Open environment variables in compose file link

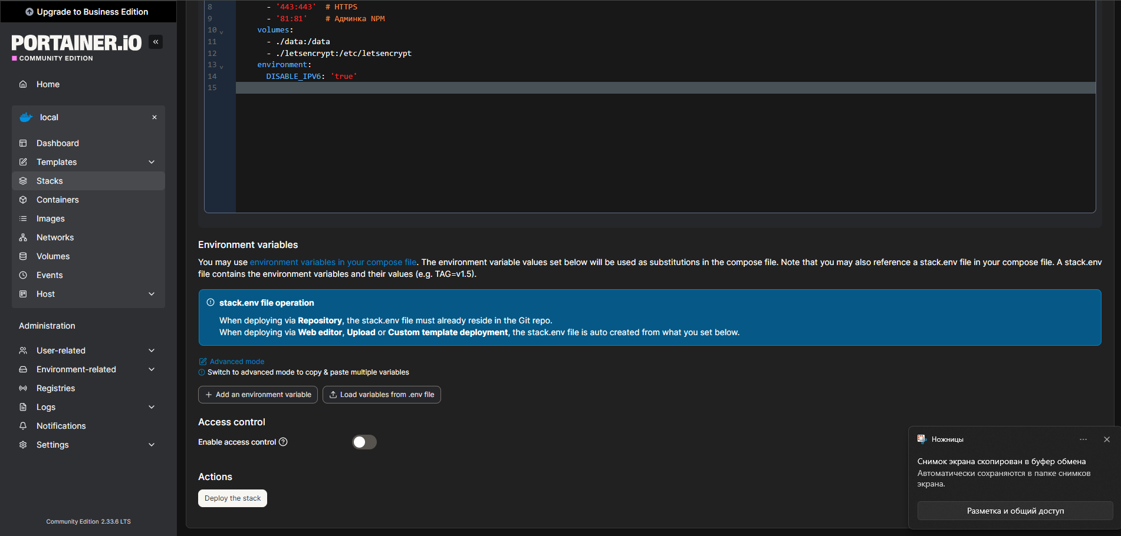coord(333,262)
